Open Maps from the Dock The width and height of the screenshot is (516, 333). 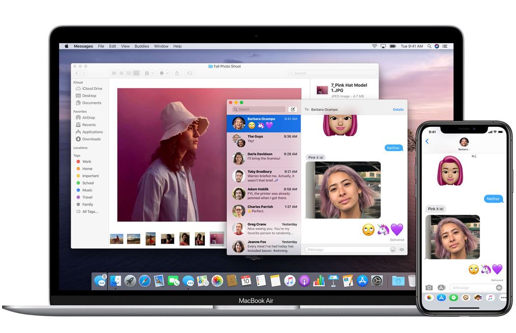pyautogui.click(x=203, y=281)
